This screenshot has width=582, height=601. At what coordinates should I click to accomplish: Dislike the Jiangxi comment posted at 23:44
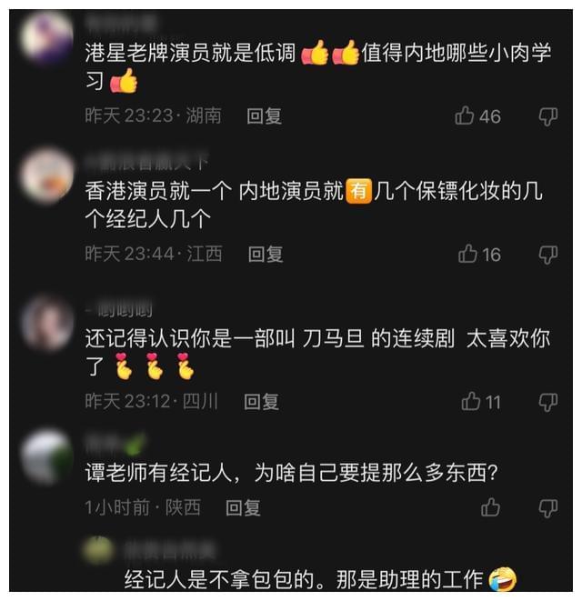(548, 255)
